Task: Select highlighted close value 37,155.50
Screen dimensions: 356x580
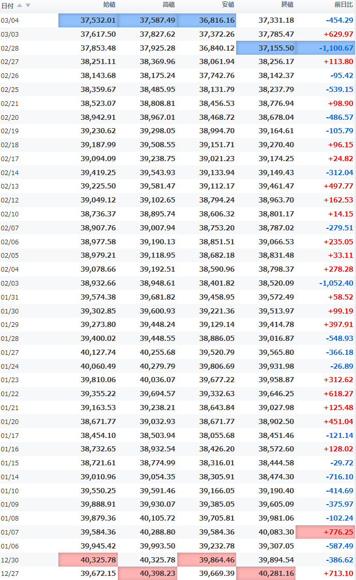Action: point(266,48)
